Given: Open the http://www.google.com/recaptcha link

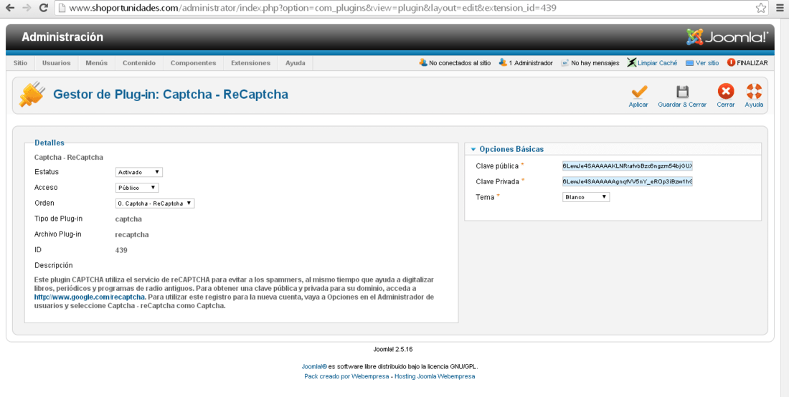Looking at the screenshot, I should tap(90, 297).
